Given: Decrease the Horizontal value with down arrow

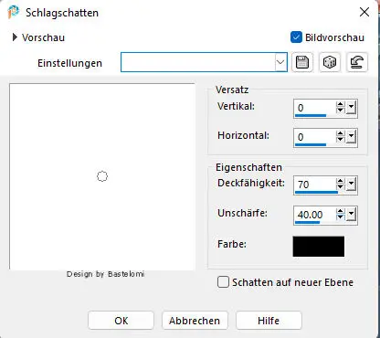Looking at the screenshot, I should pos(340,140).
